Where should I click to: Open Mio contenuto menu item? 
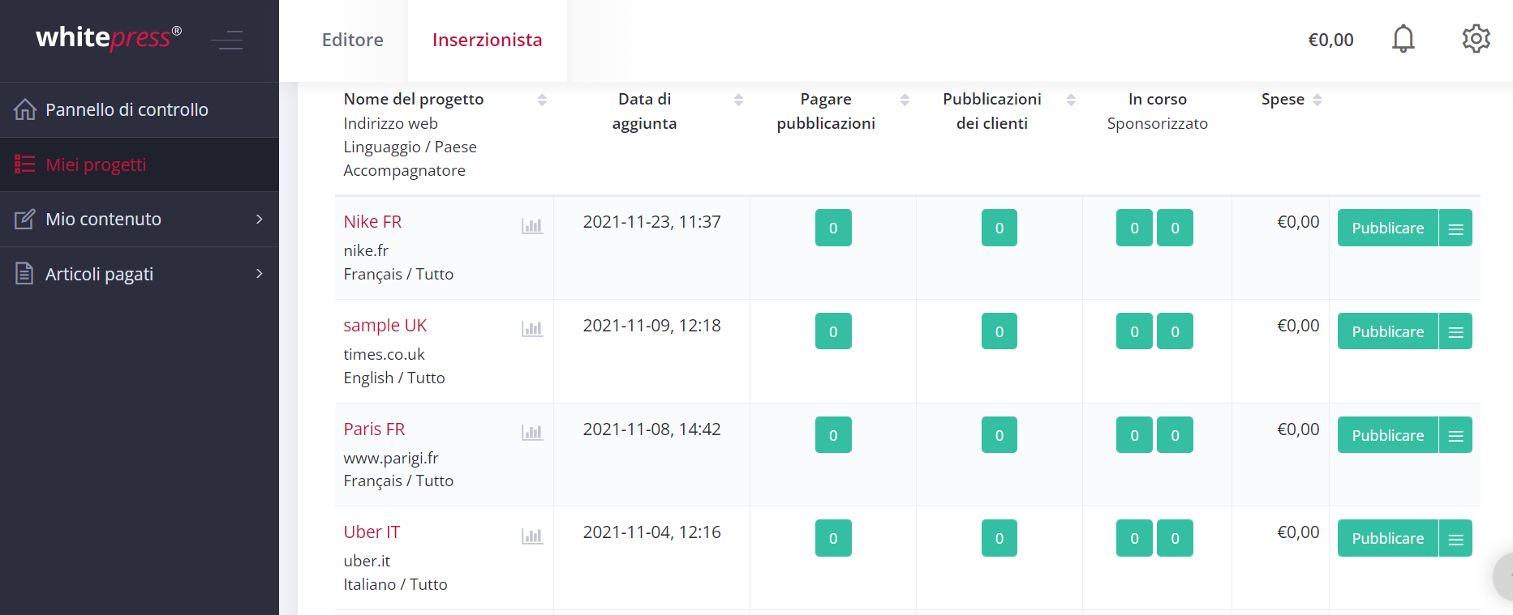point(140,219)
